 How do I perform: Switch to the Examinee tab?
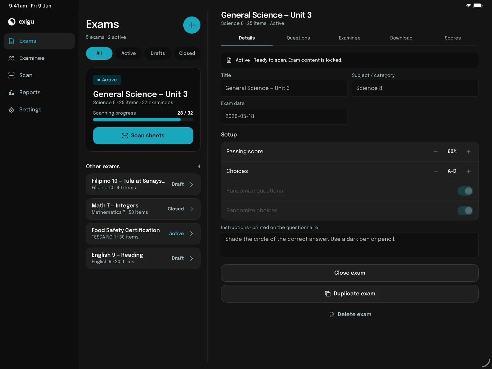(350, 38)
